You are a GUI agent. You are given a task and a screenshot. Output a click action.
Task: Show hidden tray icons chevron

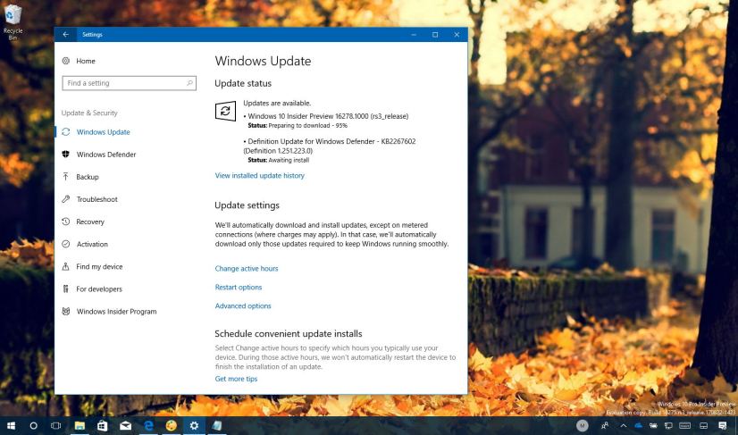click(623, 425)
